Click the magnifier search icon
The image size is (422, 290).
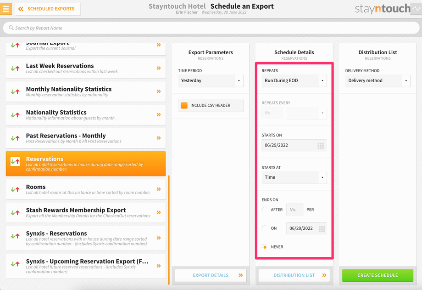(11, 28)
